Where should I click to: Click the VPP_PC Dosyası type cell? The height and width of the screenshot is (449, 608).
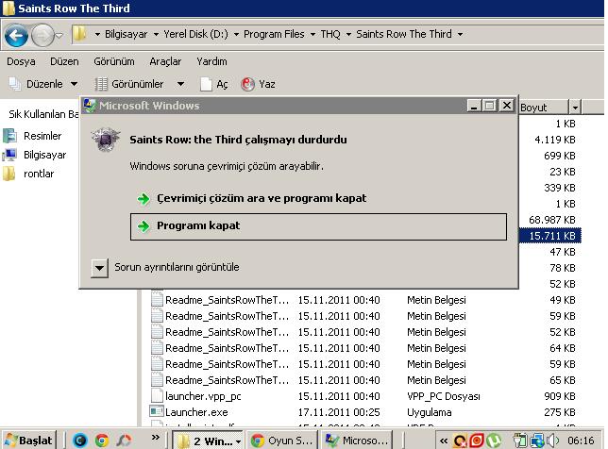click(x=444, y=397)
